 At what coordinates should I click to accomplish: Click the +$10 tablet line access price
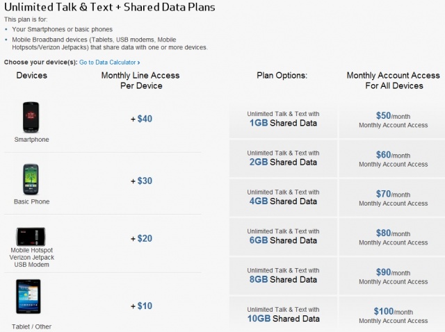(x=141, y=306)
